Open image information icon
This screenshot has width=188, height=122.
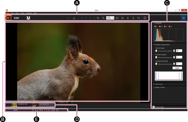click(x=145, y=18)
